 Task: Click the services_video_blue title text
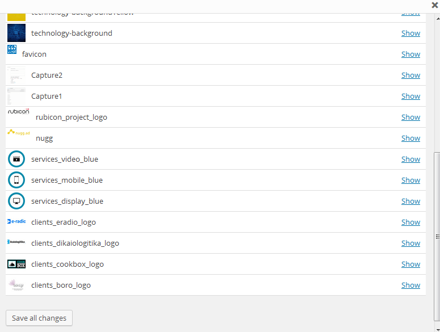coord(65,159)
